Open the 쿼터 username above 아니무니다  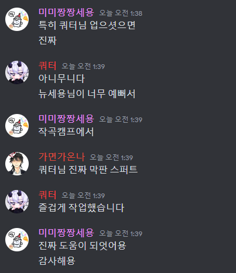tap(47, 65)
